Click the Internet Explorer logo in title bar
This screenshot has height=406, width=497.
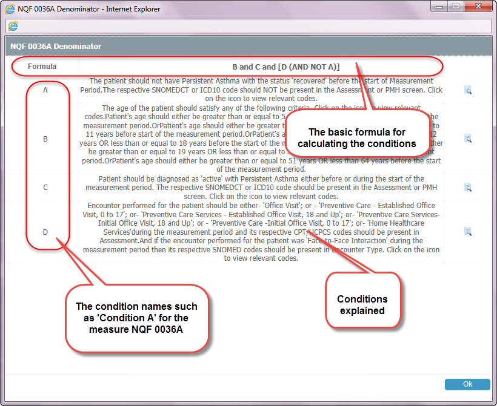[x=10, y=9]
